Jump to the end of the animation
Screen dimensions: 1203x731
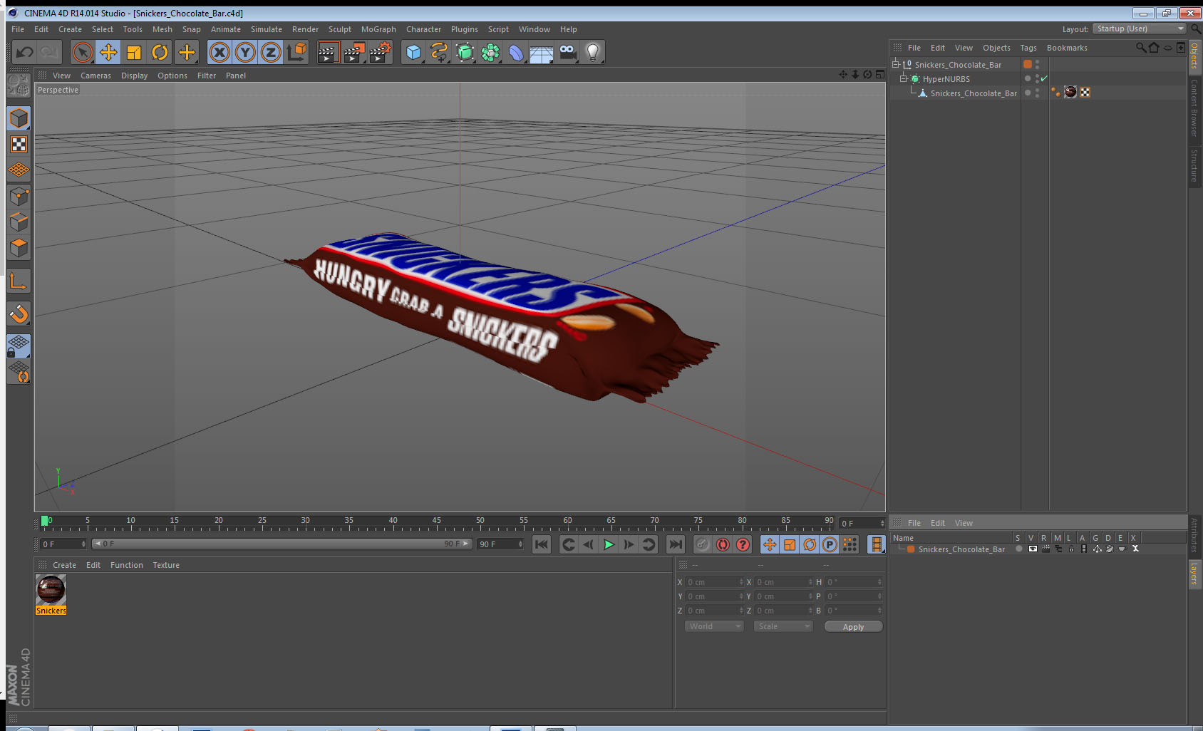pyautogui.click(x=675, y=544)
